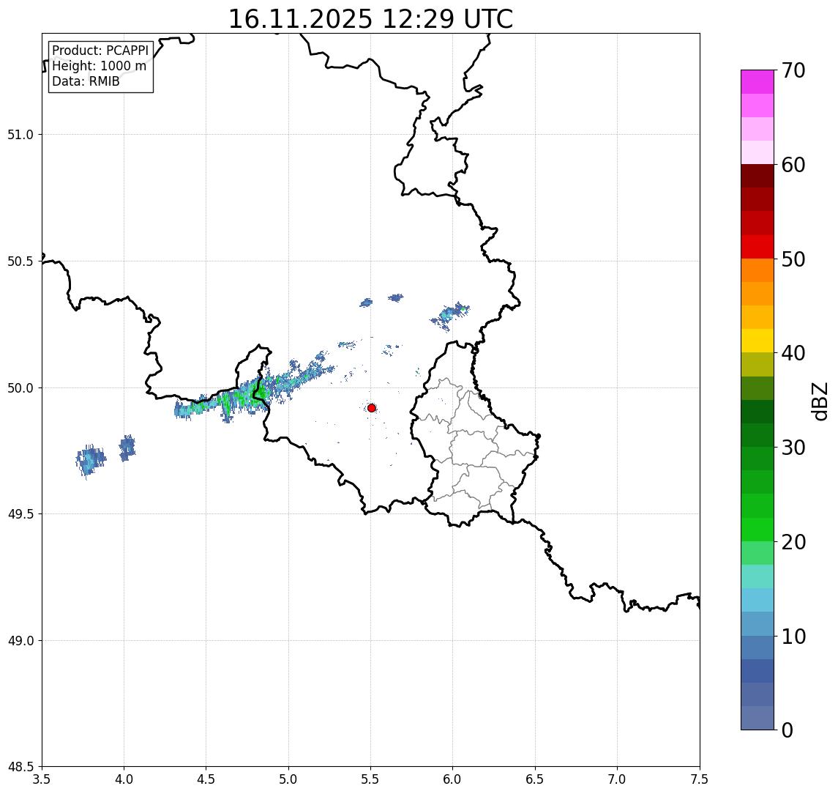Click the "Data: RMIB" legend line
The width and height of the screenshot is (838, 794).
tap(86, 81)
